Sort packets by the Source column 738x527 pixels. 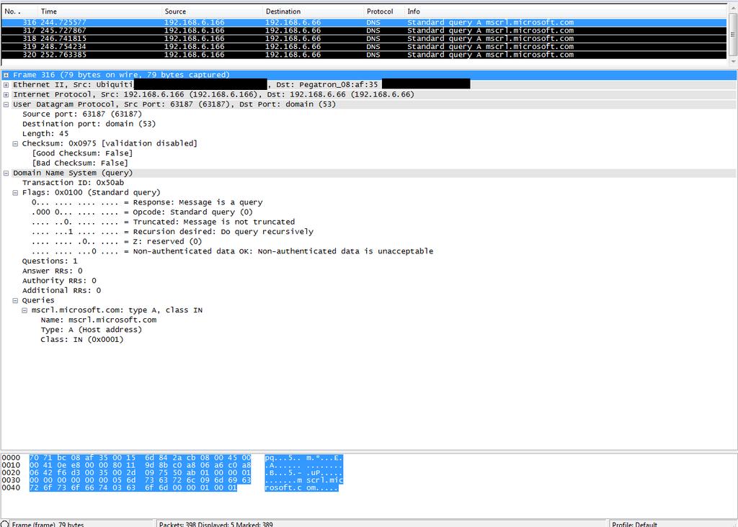212,12
